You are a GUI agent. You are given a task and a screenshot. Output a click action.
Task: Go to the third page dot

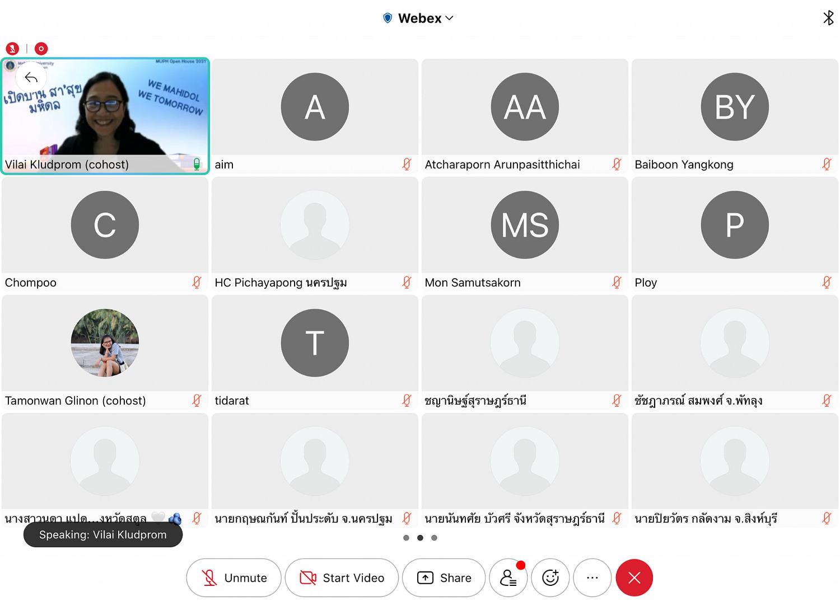tap(434, 538)
